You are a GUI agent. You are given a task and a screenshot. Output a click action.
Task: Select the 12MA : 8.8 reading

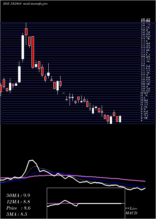(x=18, y=202)
